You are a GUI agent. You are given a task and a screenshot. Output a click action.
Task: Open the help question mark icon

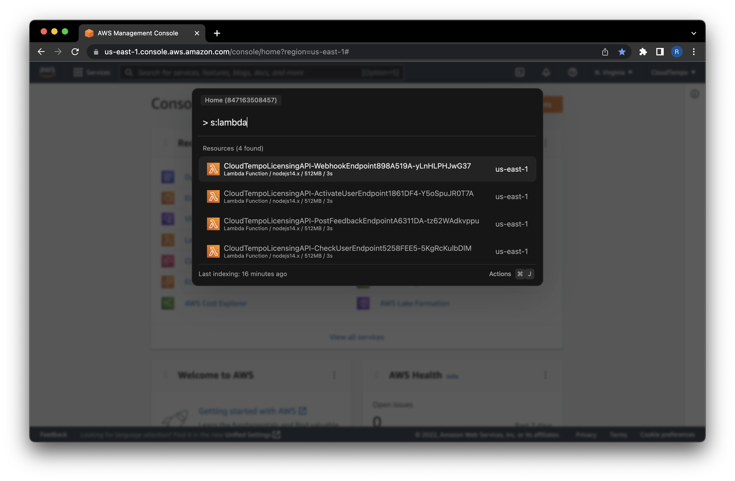(573, 72)
